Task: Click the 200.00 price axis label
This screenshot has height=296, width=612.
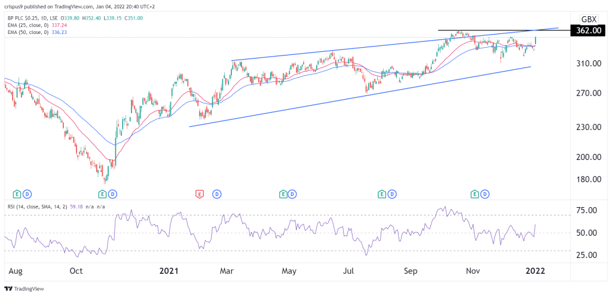Action: click(588, 158)
